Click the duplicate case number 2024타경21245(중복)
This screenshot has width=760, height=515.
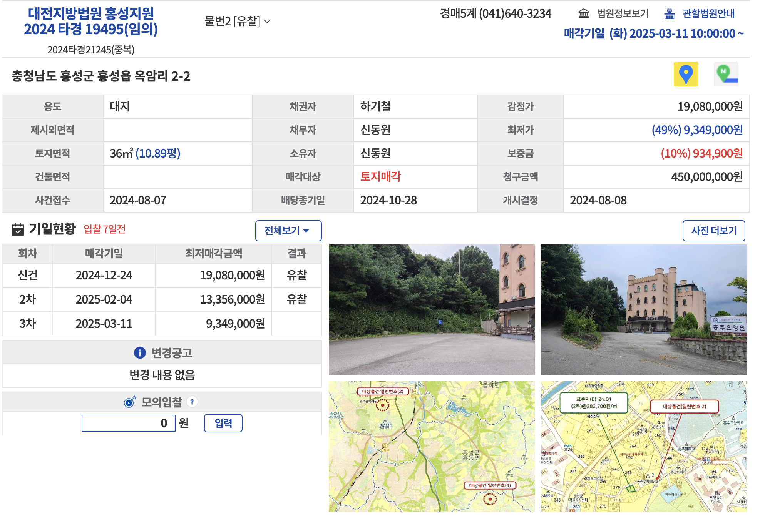pyautogui.click(x=91, y=50)
